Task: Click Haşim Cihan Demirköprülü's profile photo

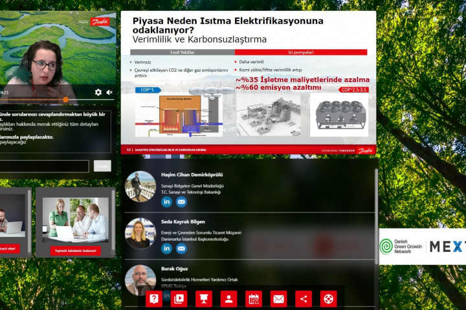Action: 140,187
